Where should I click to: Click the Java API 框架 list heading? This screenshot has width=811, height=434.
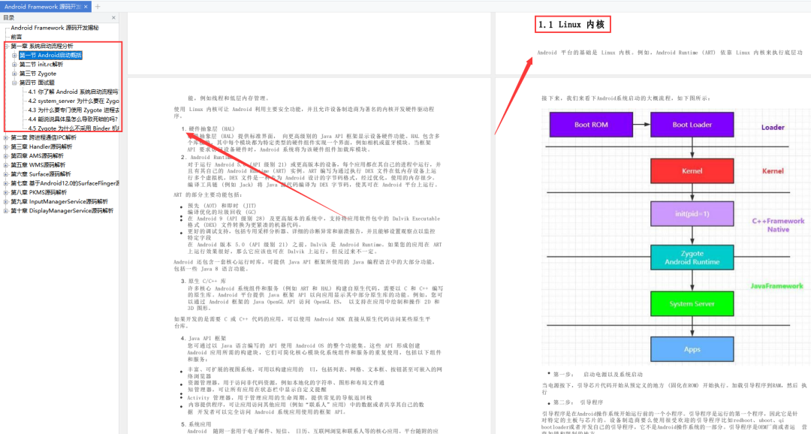207,339
